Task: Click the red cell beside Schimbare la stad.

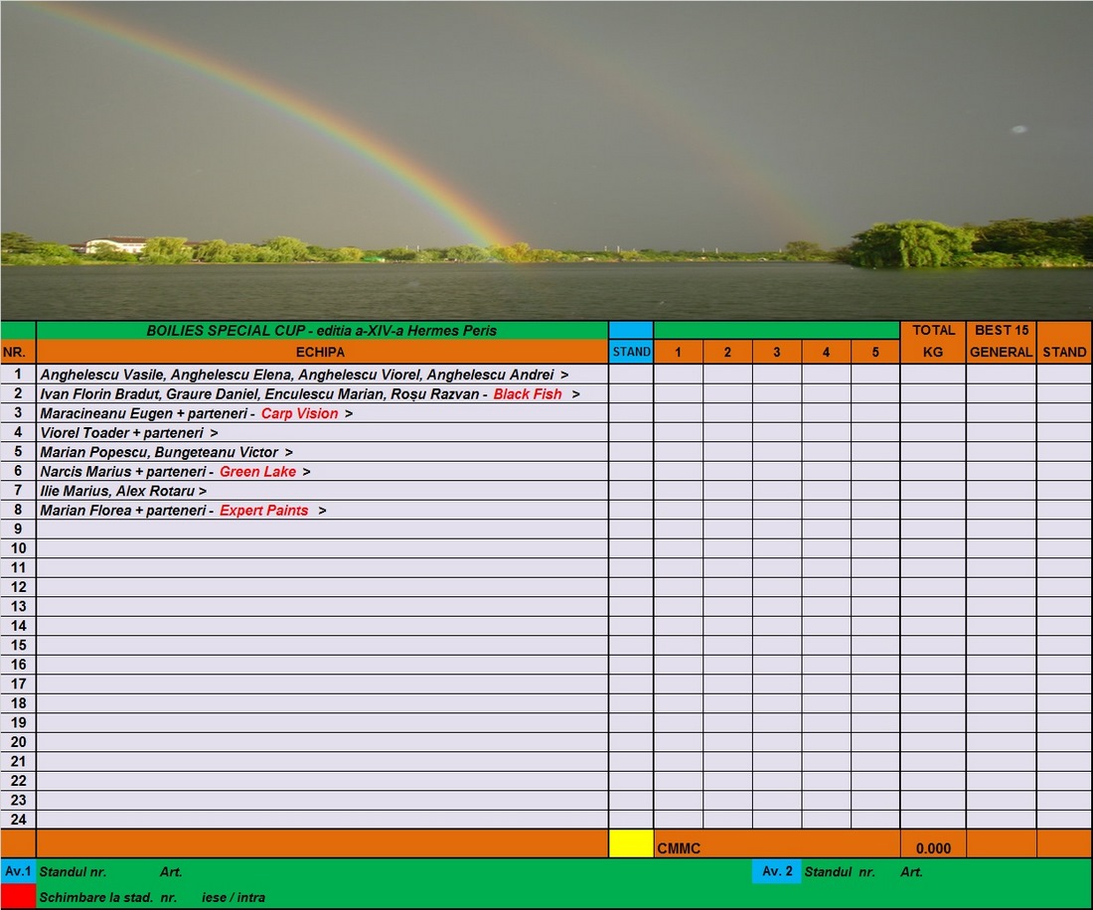Action: [x=18, y=896]
